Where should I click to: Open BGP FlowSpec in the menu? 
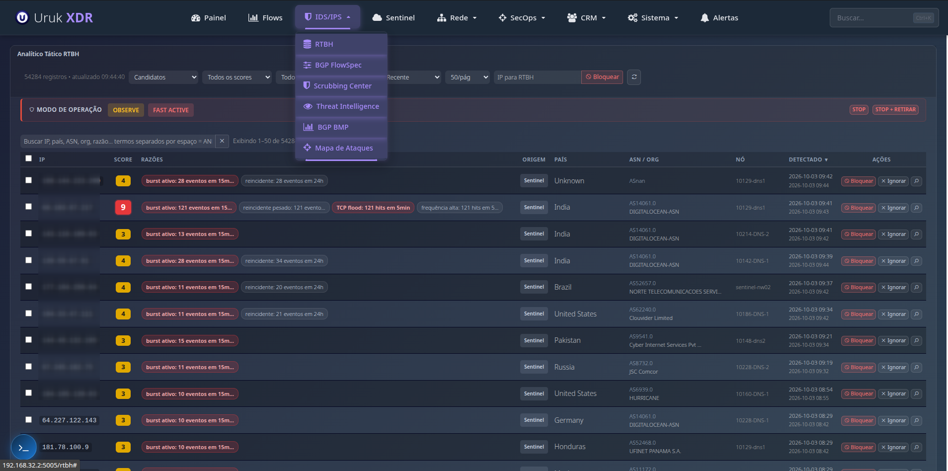click(341, 65)
